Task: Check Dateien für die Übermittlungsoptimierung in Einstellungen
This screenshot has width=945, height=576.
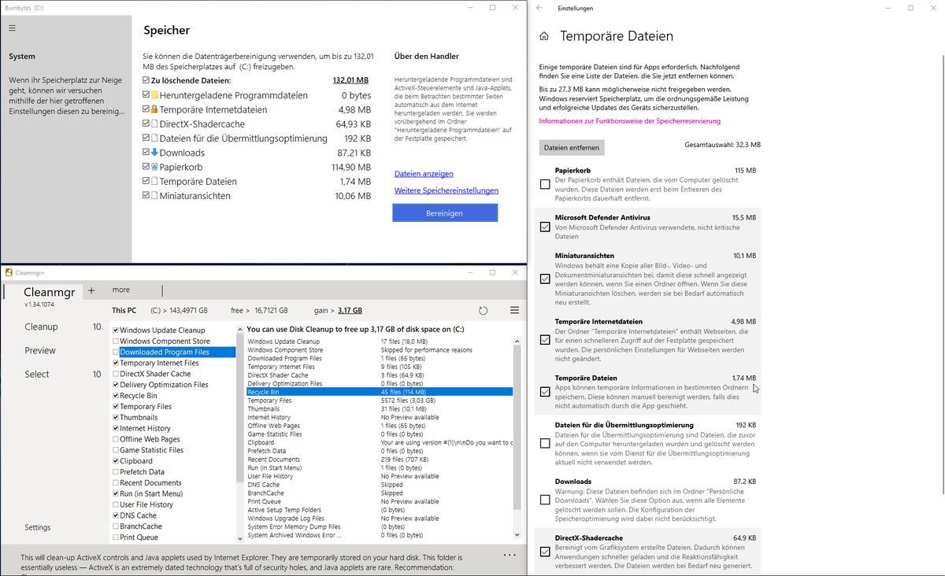Action: tap(545, 443)
